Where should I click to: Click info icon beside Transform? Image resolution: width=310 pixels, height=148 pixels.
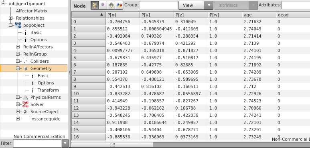[32, 90]
